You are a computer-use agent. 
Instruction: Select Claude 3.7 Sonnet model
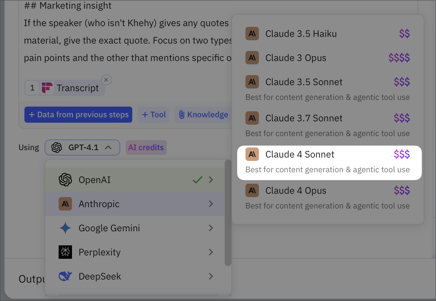[x=328, y=125]
